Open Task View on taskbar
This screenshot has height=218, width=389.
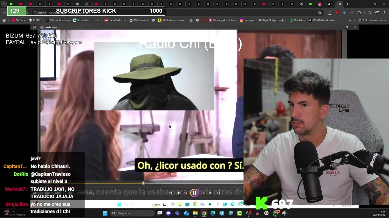point(160,213)
